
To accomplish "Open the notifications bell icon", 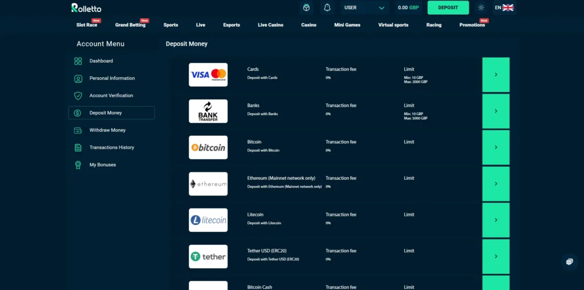I will coord(327,7).
